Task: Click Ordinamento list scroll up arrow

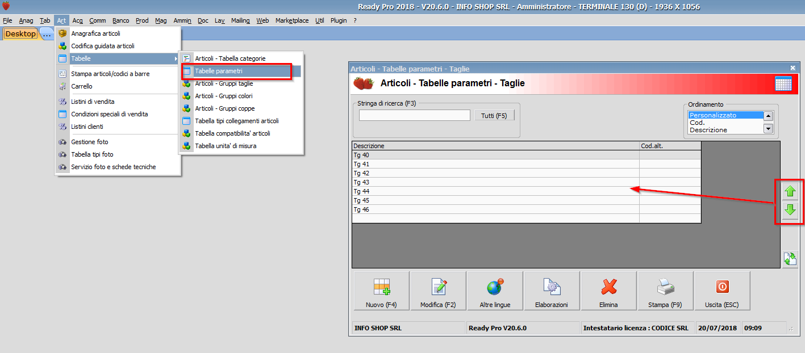Action: tap(769, 116)
